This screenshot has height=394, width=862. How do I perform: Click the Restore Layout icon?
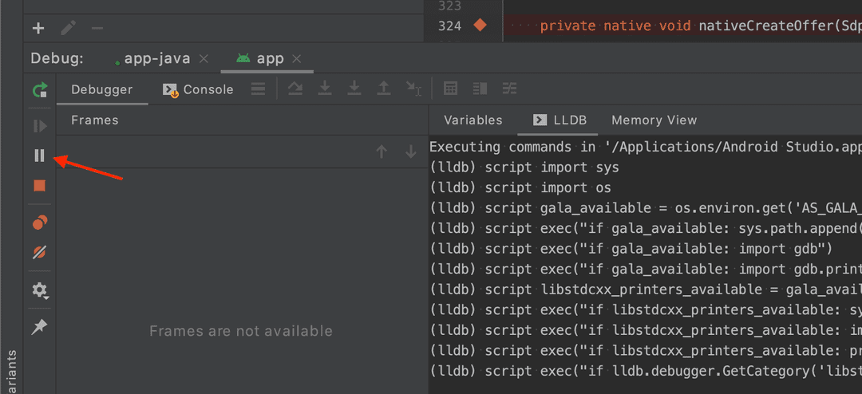(480, 89)
